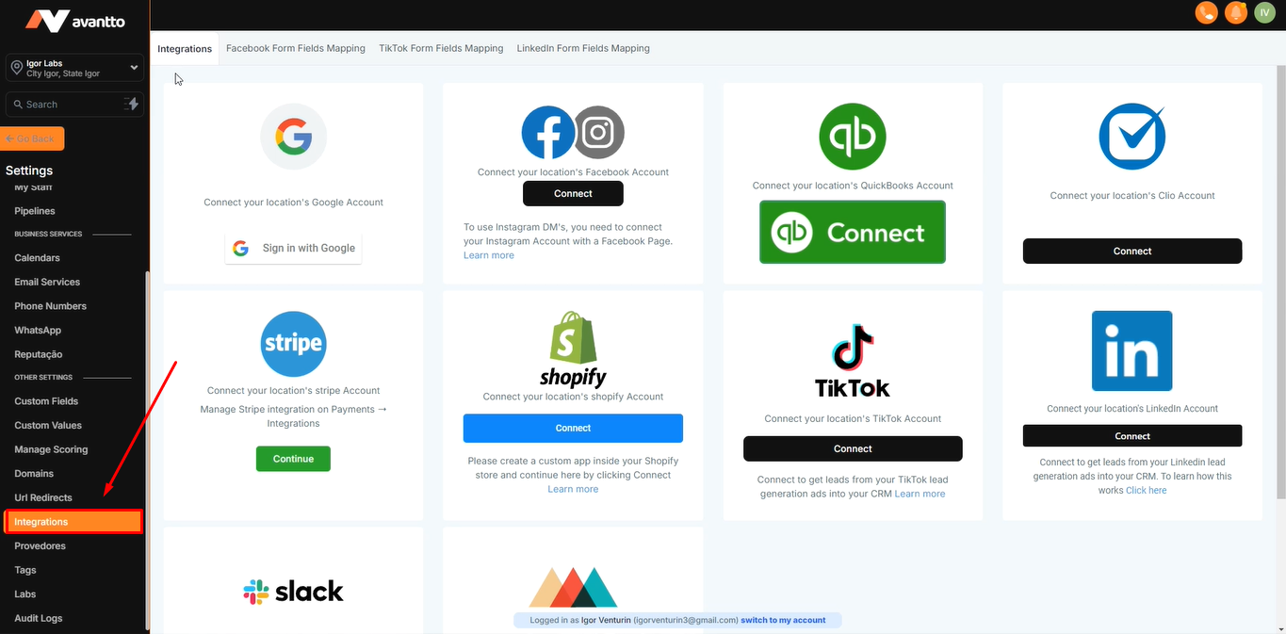
Task: Click the lightning bolt quick actions icon
Action: [132, 104]
